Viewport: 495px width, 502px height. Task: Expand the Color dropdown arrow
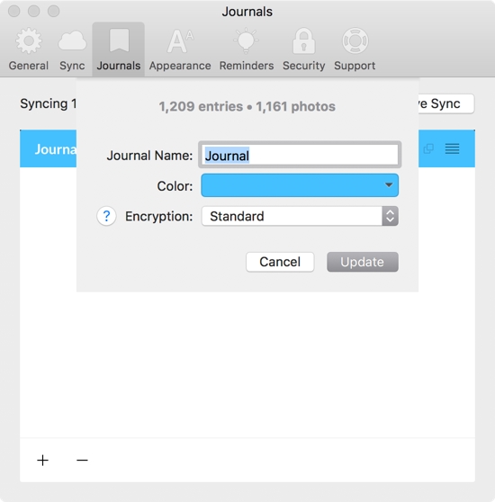click(x=389, y=185)
